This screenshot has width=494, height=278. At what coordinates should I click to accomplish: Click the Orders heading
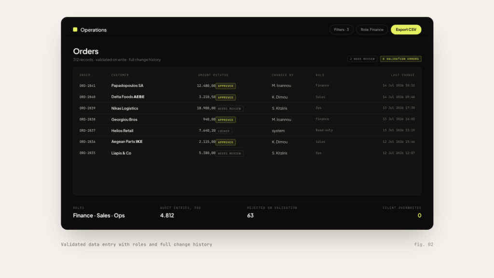(86, 51)
